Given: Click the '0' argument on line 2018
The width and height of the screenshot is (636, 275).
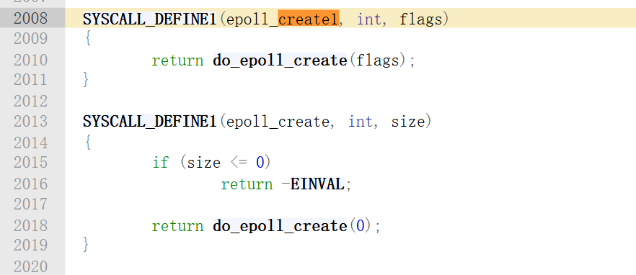Looking at the screenshot, I should pos(361,225).
